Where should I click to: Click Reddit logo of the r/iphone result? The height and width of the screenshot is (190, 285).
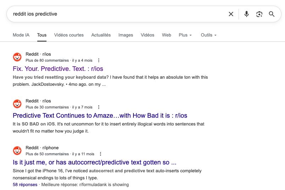[x=17, y=151]
